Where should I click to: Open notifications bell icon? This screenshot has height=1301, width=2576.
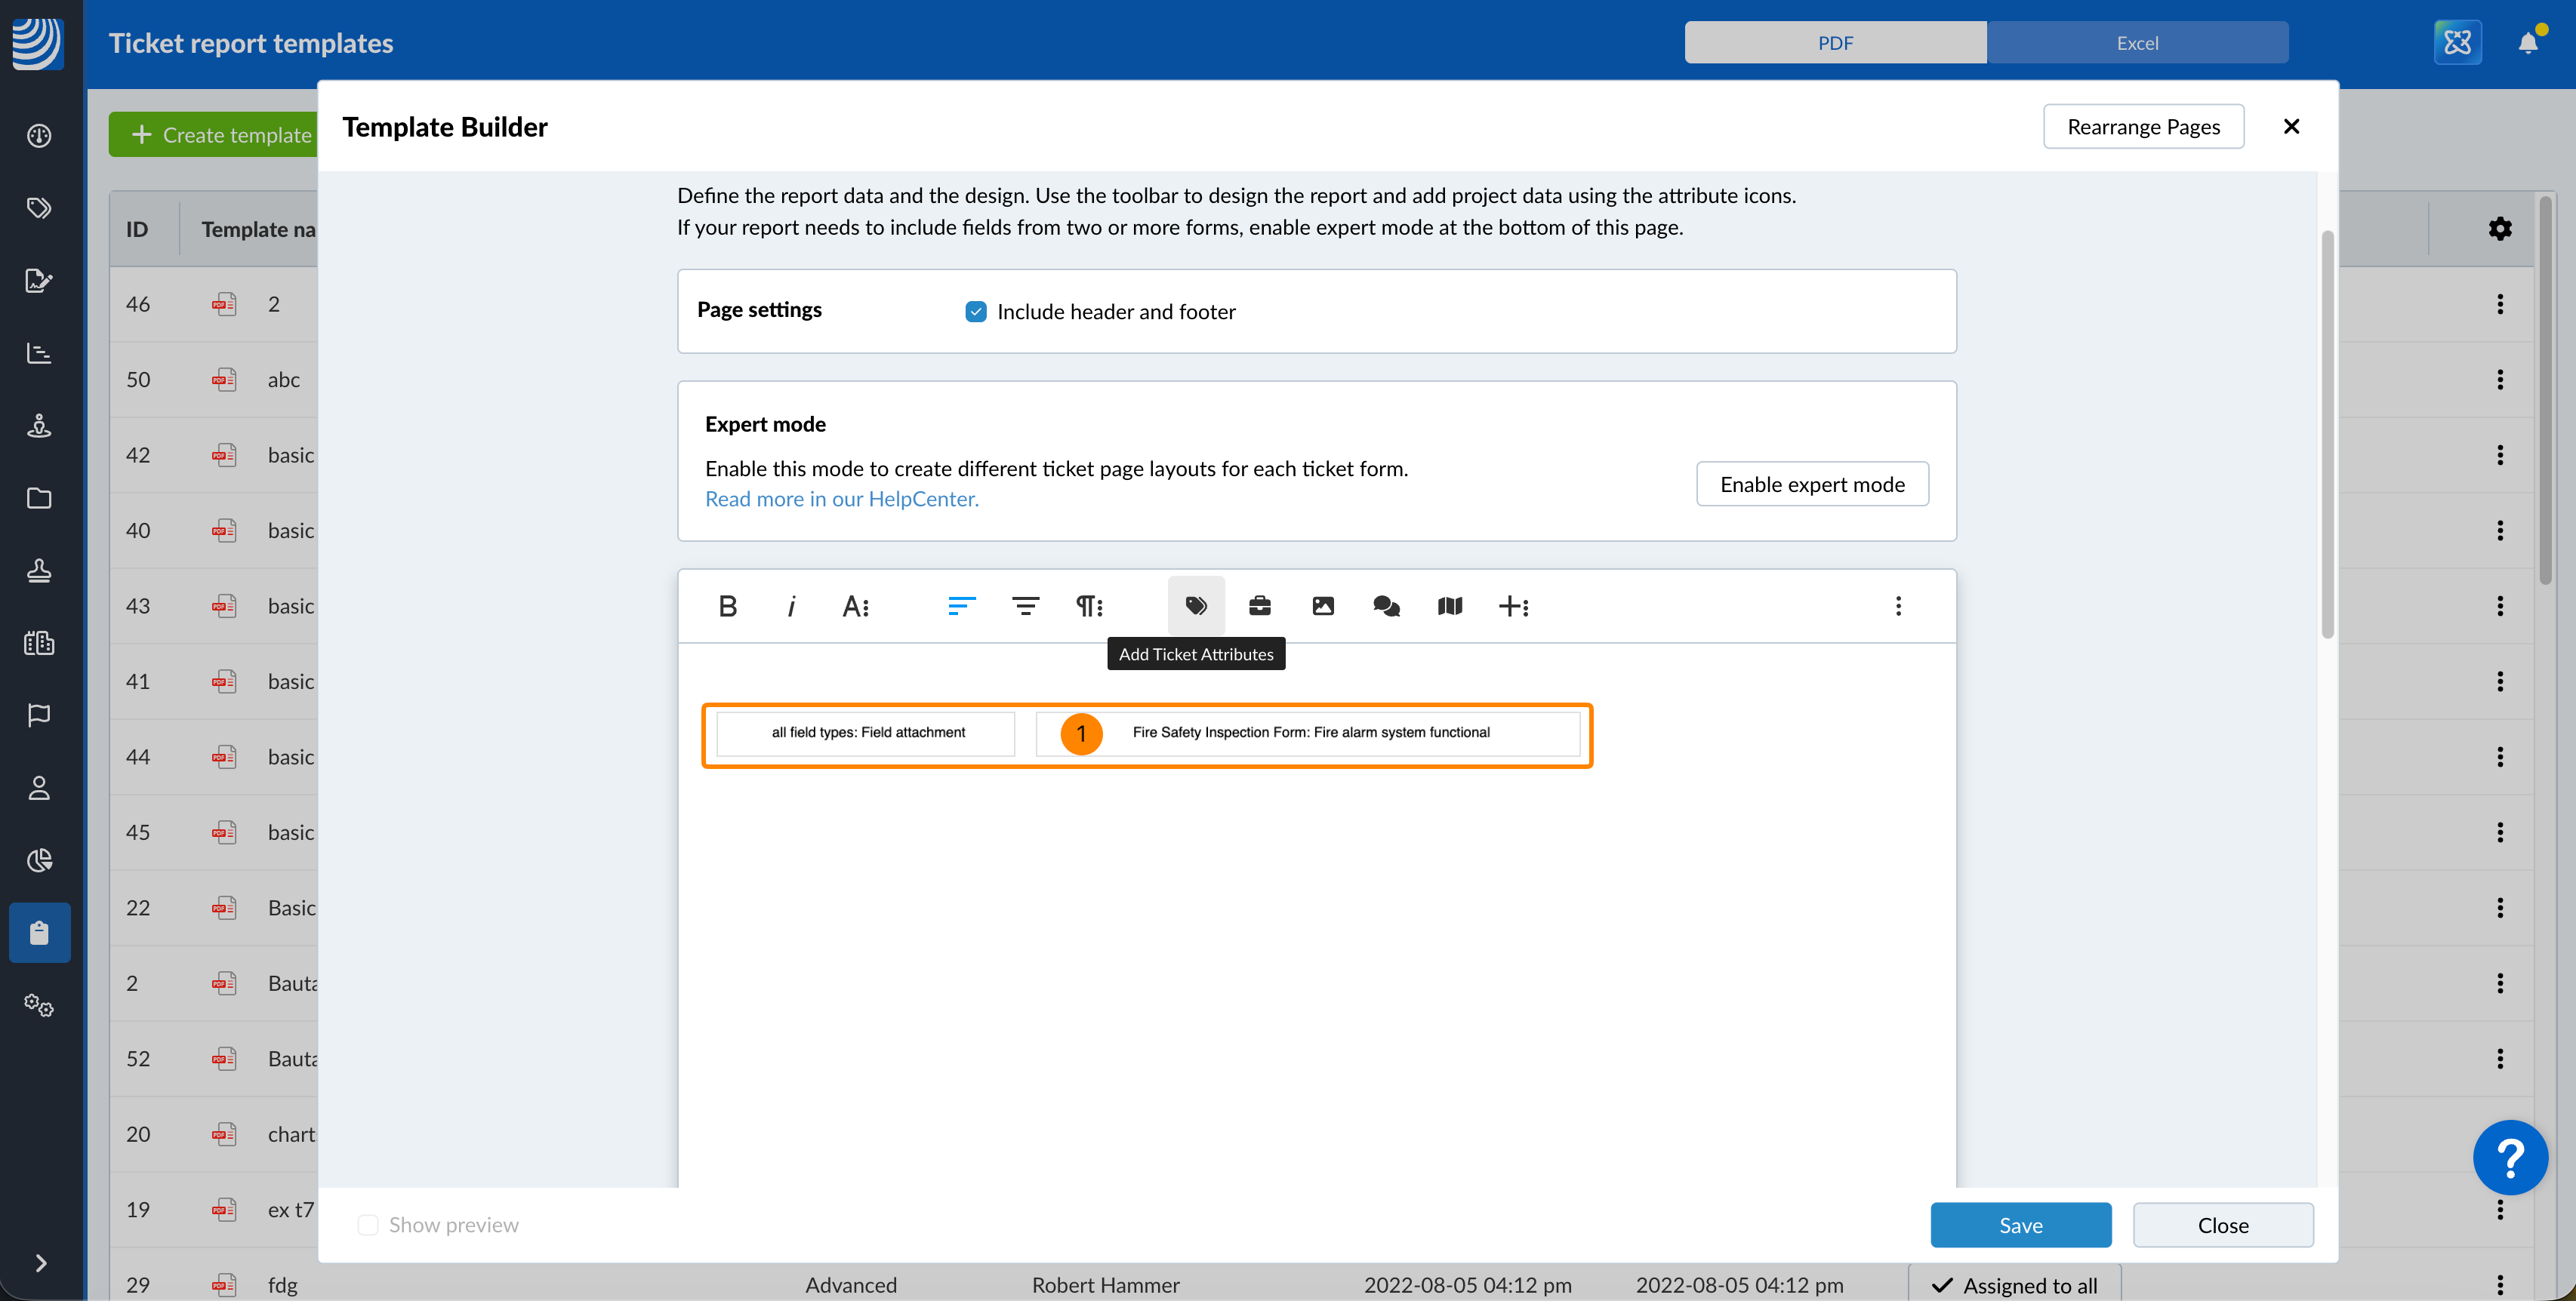(2527, 43)
